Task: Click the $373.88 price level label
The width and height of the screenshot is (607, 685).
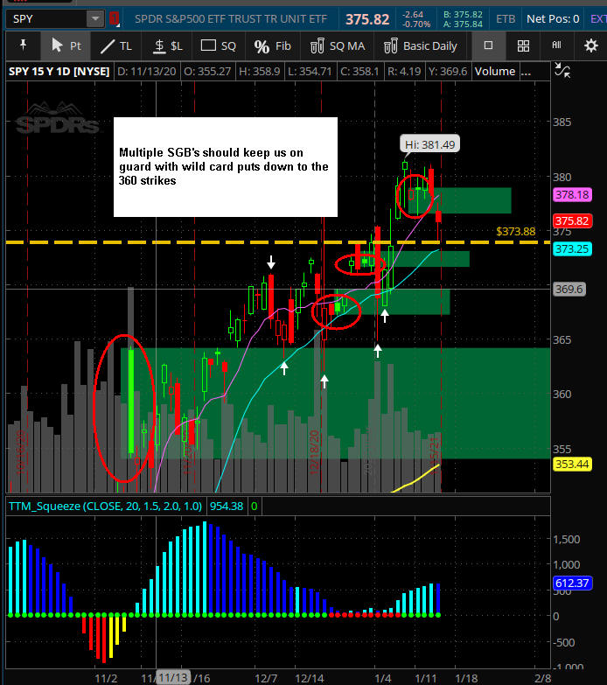Action: 516,232
